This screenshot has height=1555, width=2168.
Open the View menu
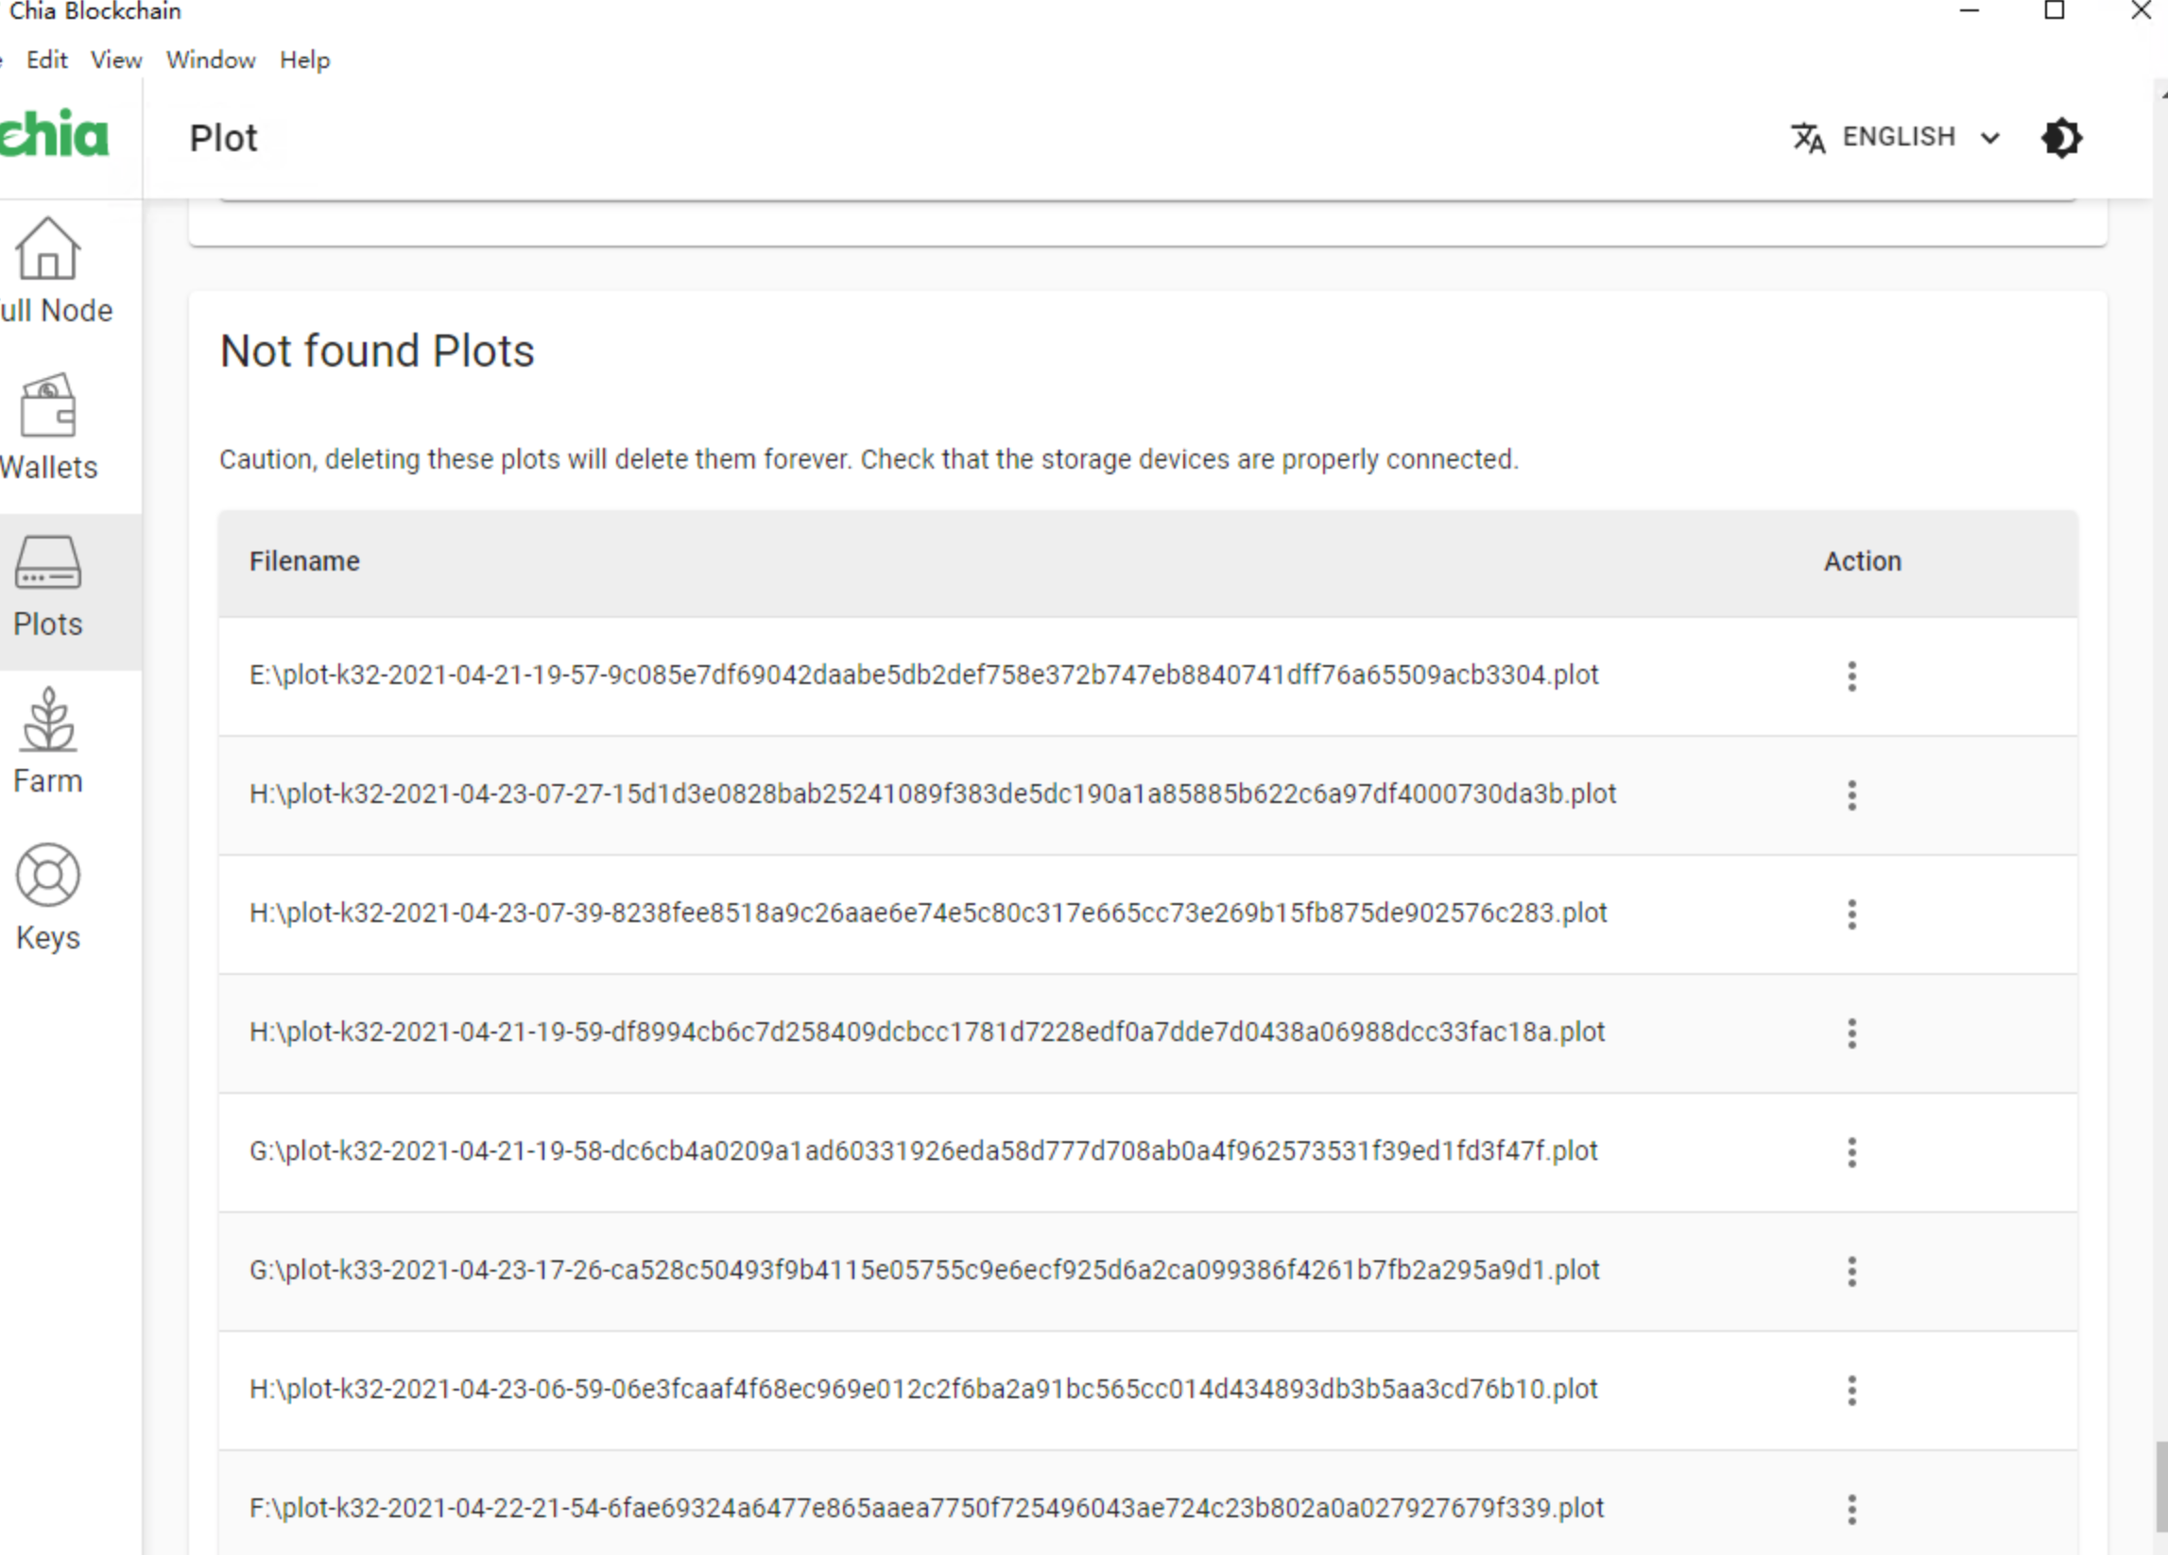click(115, 60)
